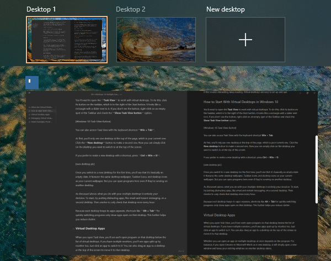Restore the editor window with the restore icon
331x261 pixels.
pos(307,93)
